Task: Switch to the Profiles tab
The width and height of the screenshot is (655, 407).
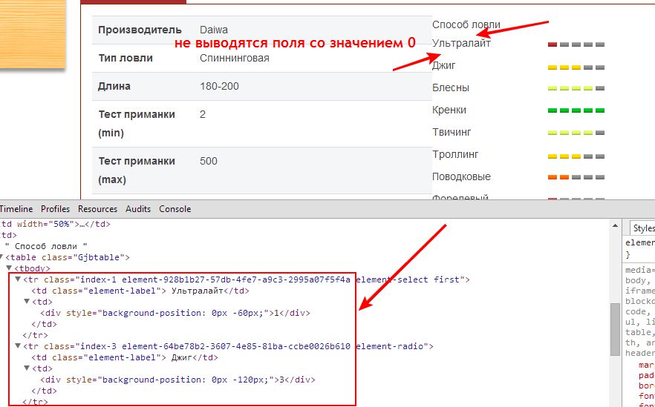Action: [55, 209]
